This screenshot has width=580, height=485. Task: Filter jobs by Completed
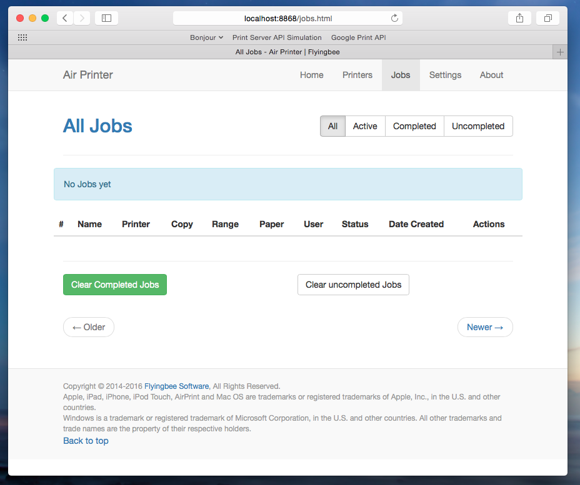[x=414, y=126]
